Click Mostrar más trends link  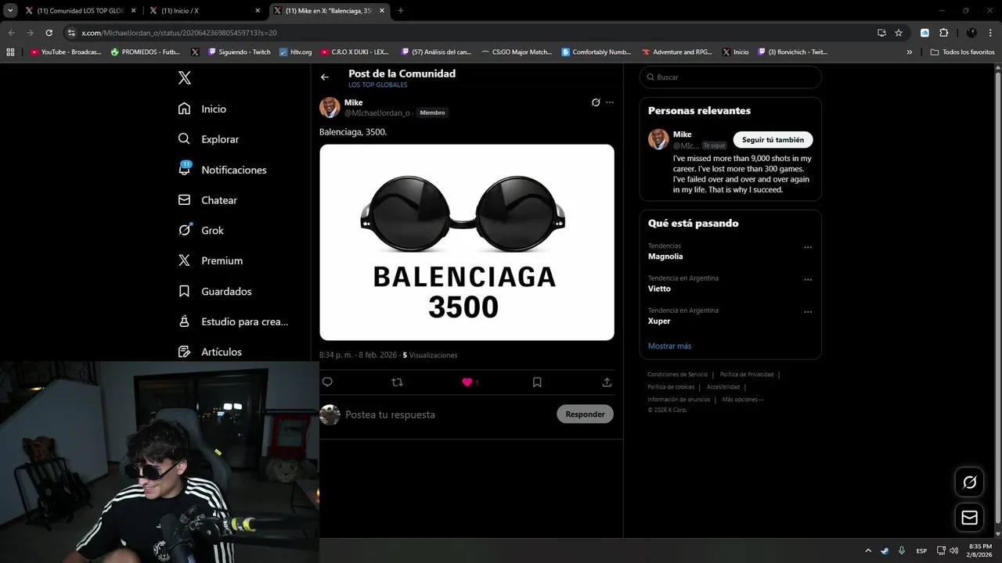click(x=669, y=346)
